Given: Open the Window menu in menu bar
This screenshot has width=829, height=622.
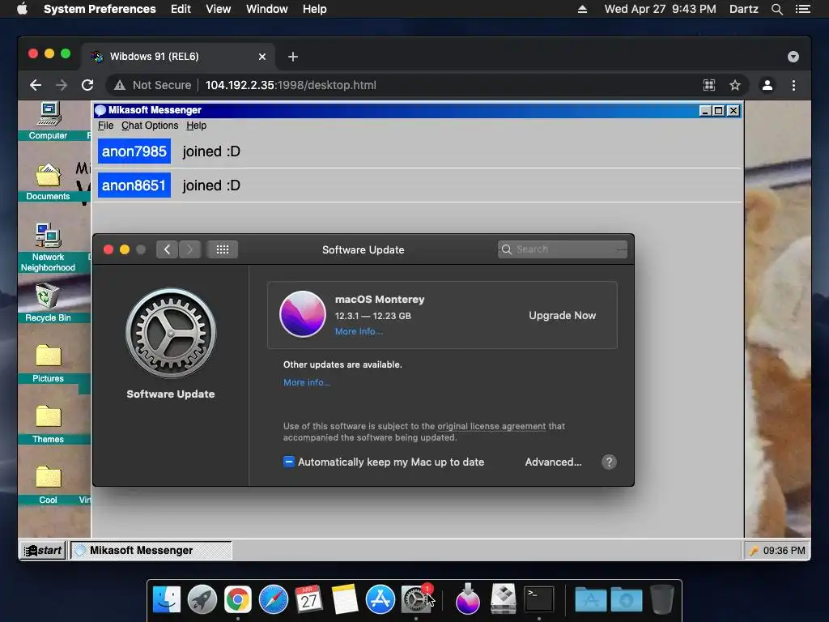Looking at the screenshot, I should (x=267, y=9).
